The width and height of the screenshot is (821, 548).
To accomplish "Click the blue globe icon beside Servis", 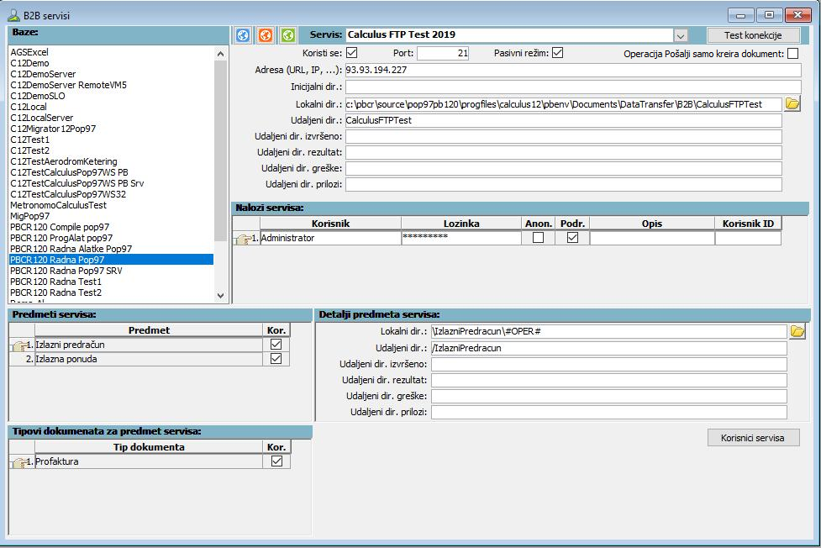I will point(243,35).
